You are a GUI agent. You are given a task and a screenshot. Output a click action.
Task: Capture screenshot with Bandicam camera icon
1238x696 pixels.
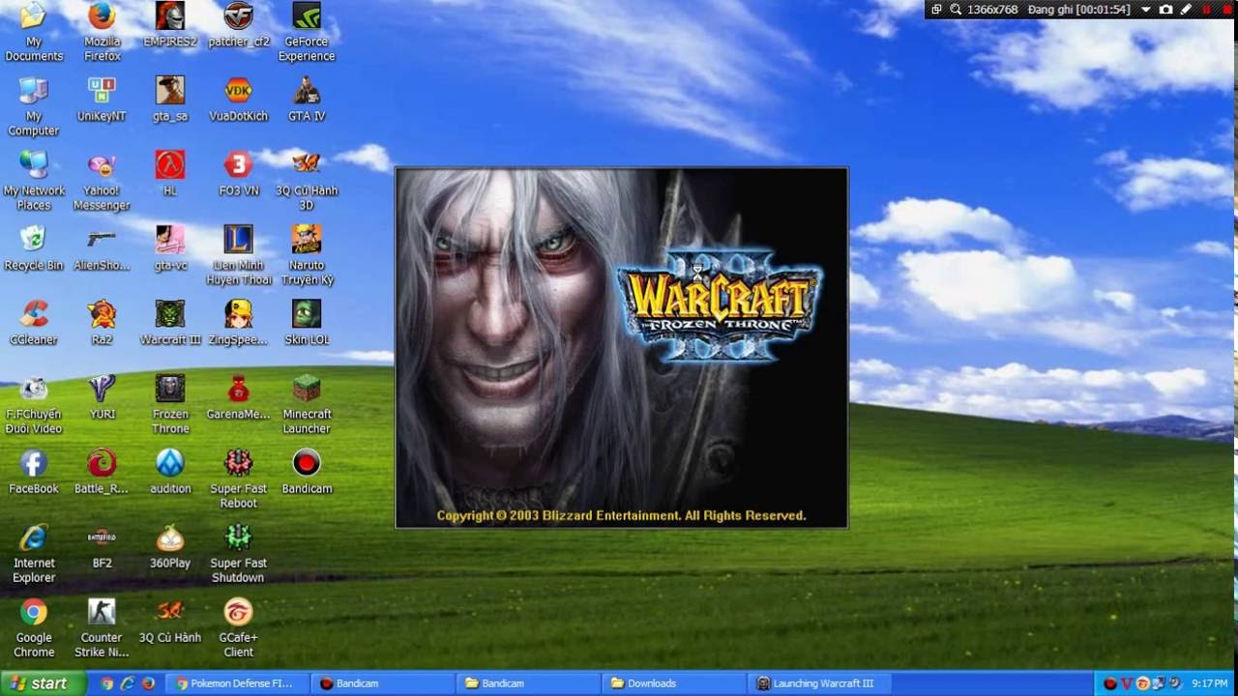1165,10
